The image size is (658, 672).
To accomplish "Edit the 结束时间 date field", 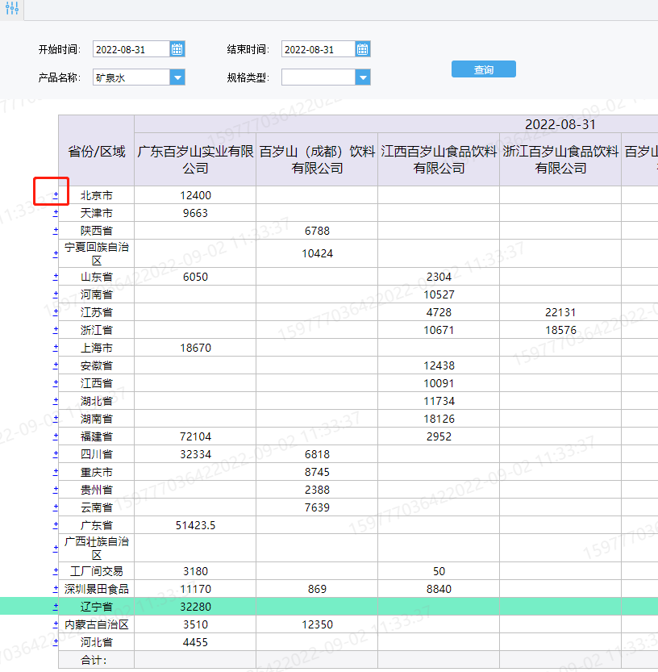I will click(x=319, y=49).
